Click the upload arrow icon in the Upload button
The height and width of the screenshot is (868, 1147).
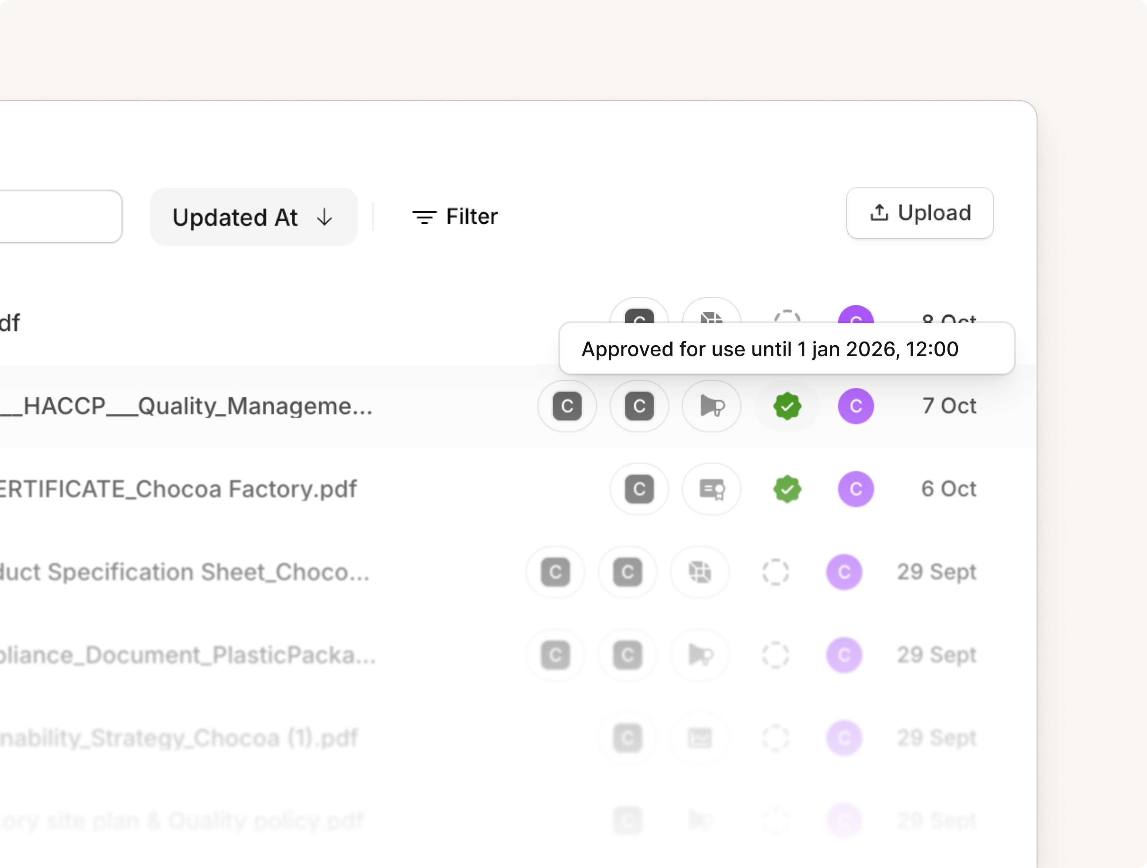pos(879,212)
